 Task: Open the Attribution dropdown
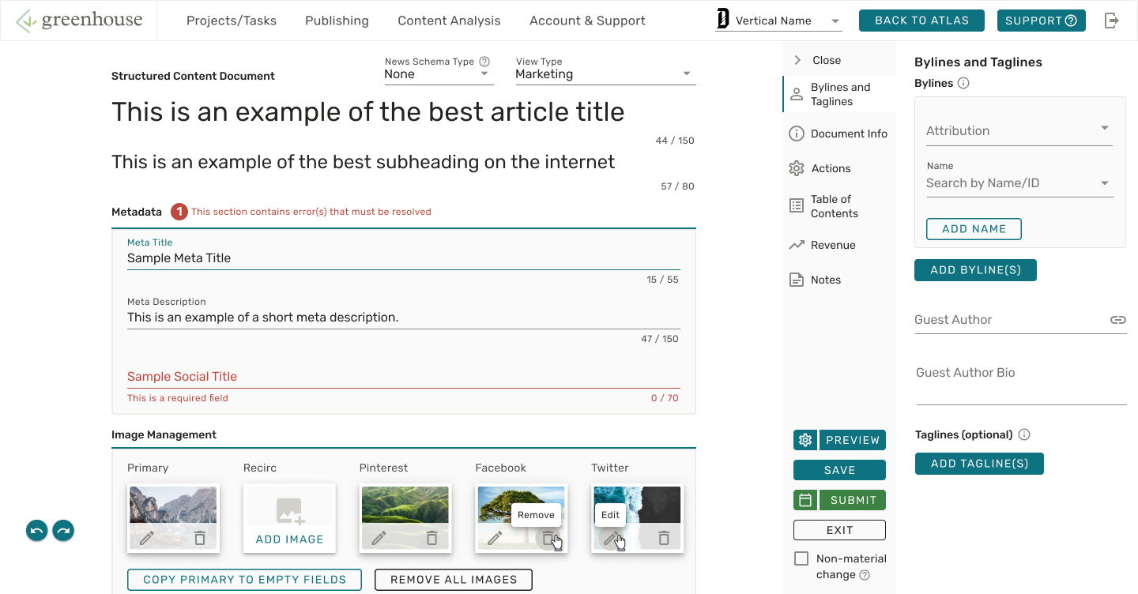1019,130
